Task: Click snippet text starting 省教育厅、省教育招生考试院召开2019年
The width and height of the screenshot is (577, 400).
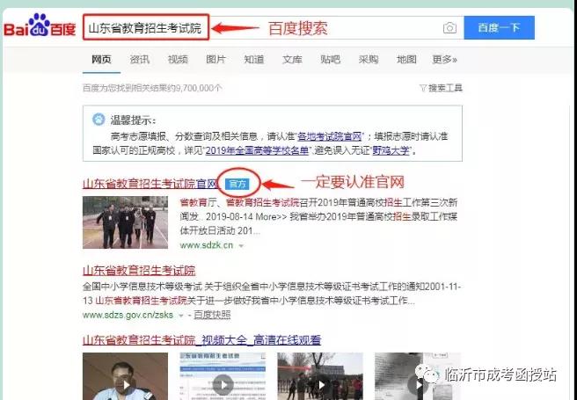Action: (x=318, y=216)
